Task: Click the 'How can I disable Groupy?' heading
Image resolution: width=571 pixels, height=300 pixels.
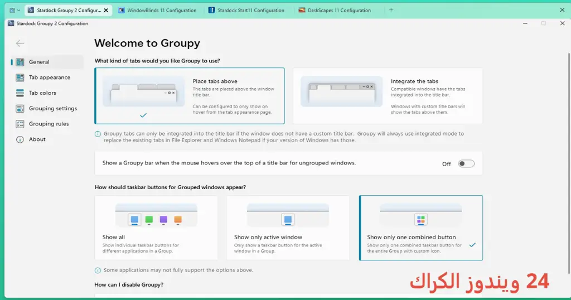Action: coord(129,285)
